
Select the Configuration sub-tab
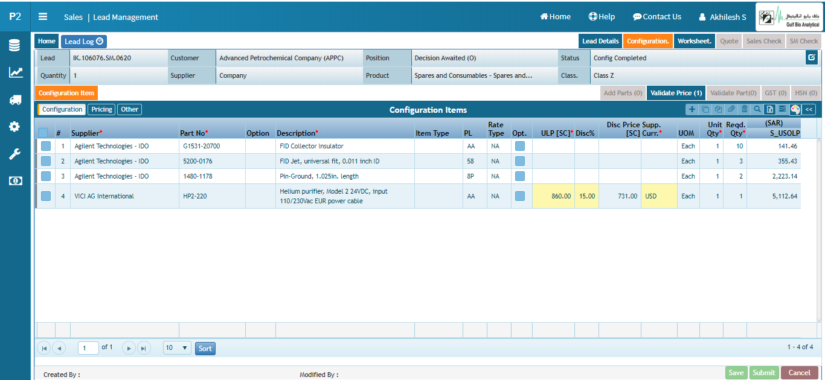pyautogui.click(x=62, y=109)
